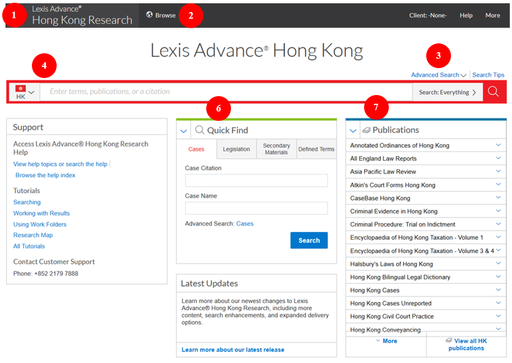
Task: Open View help topics or search the help
Action: pos(60,164)
